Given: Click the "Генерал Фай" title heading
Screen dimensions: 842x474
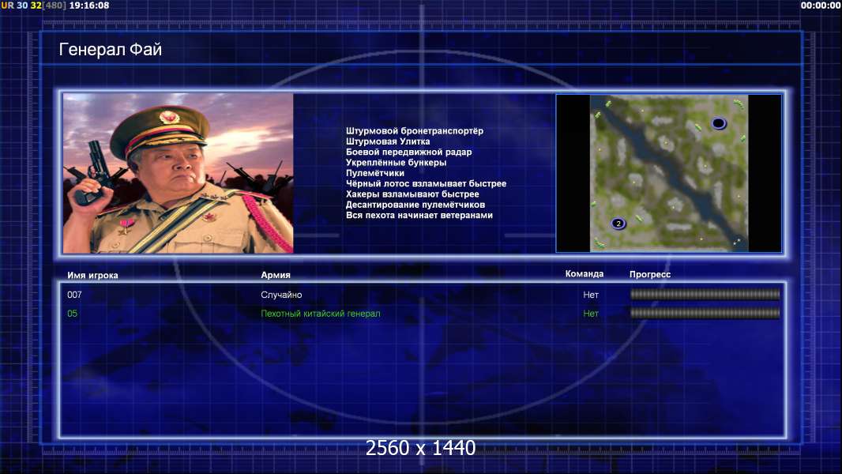Looking at the screenshot, I should click(110, 50).
